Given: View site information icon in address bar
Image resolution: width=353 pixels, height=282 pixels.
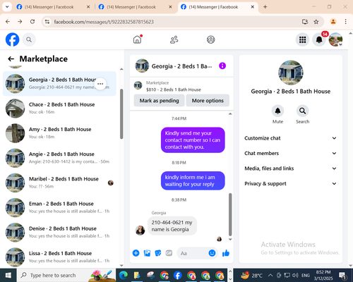Looking at the screenshot, I should click(47, 22).
